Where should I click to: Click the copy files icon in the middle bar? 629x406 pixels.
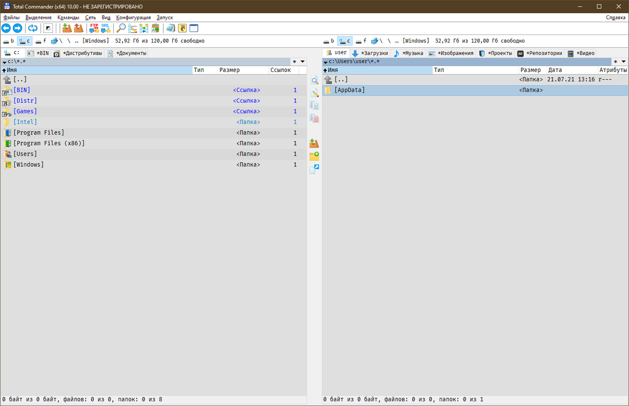coord(314,106)
